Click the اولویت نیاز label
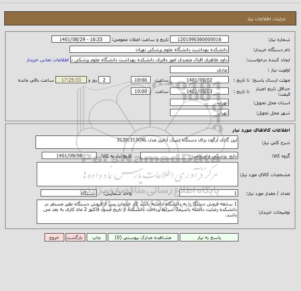Image resolution: width=301 pixels, height=291 pixels. [279, 70]
